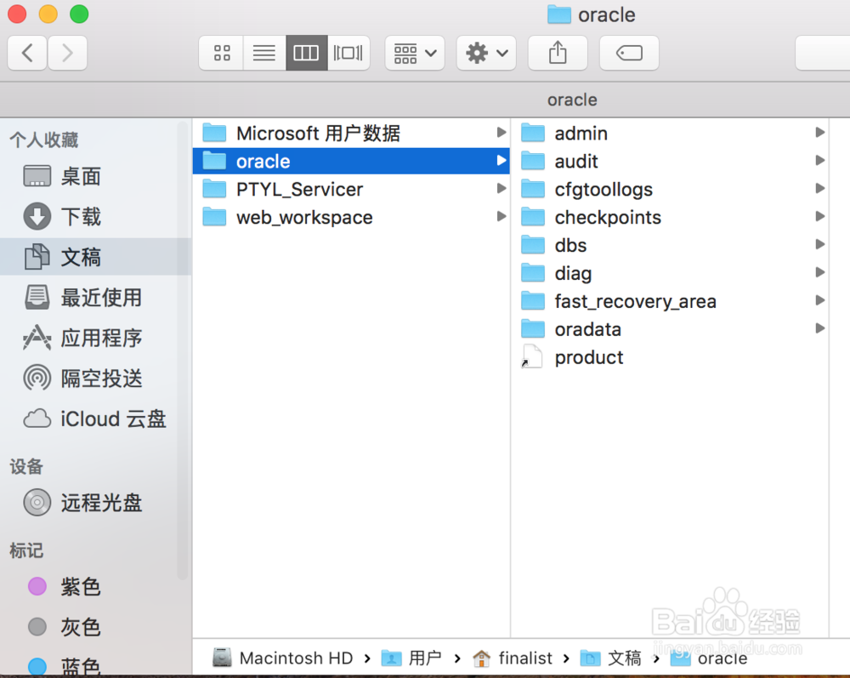Screen dimensions: 850x678
Task: Select 文稿 in the sidebar
Action: pos(95,257)
